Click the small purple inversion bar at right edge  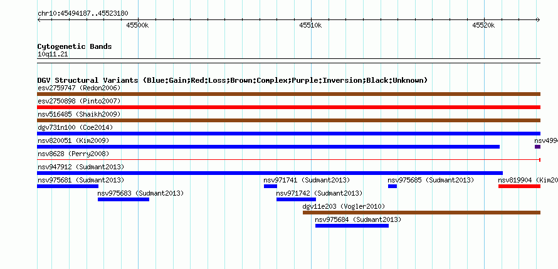click(537, 147)
